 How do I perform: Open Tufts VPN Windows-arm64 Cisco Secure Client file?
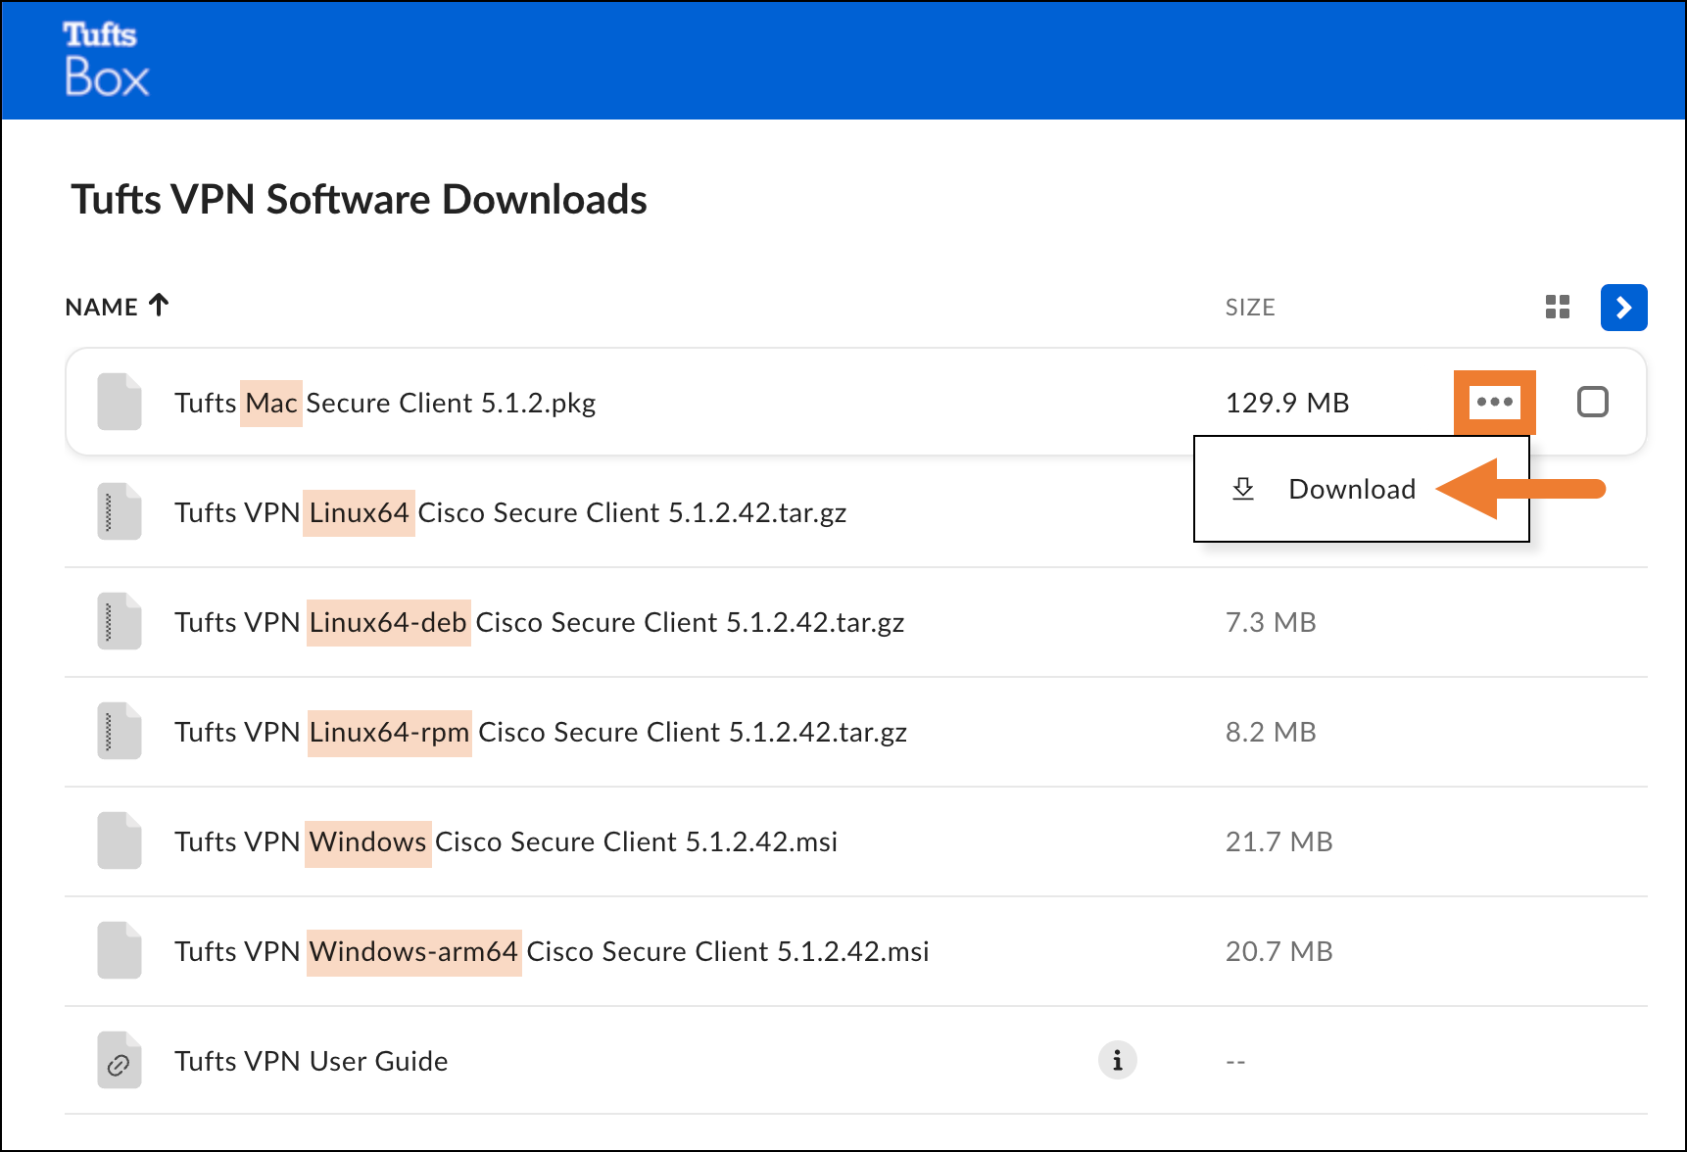pos(552,951)
